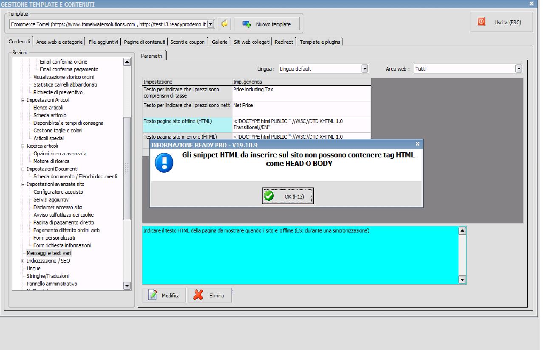Expand the Indicizzazione / SEO node
Screen dimensions: 543x350
(23, 261)
